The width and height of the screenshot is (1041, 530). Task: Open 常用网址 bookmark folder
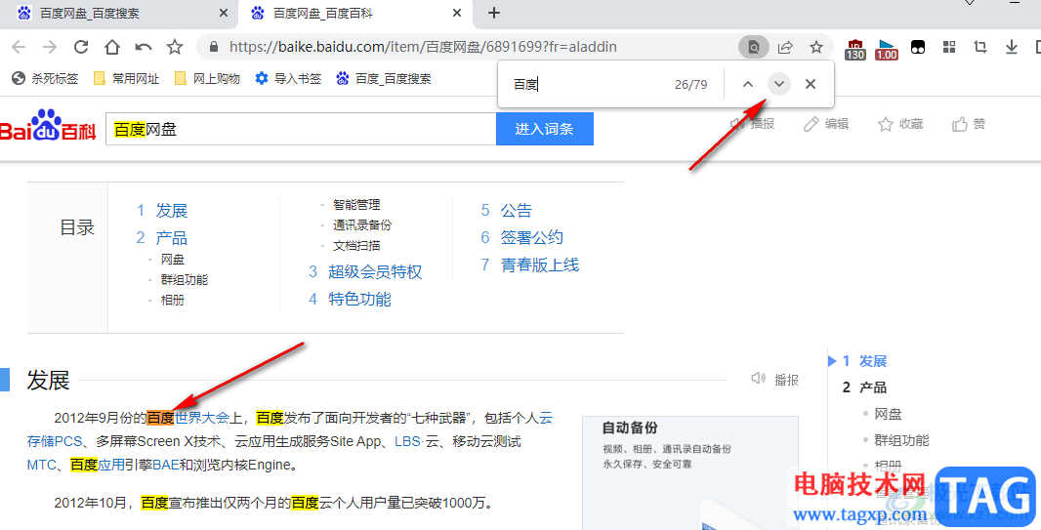point(126,79)
